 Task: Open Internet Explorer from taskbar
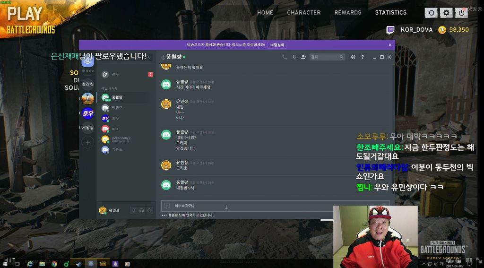30,264
